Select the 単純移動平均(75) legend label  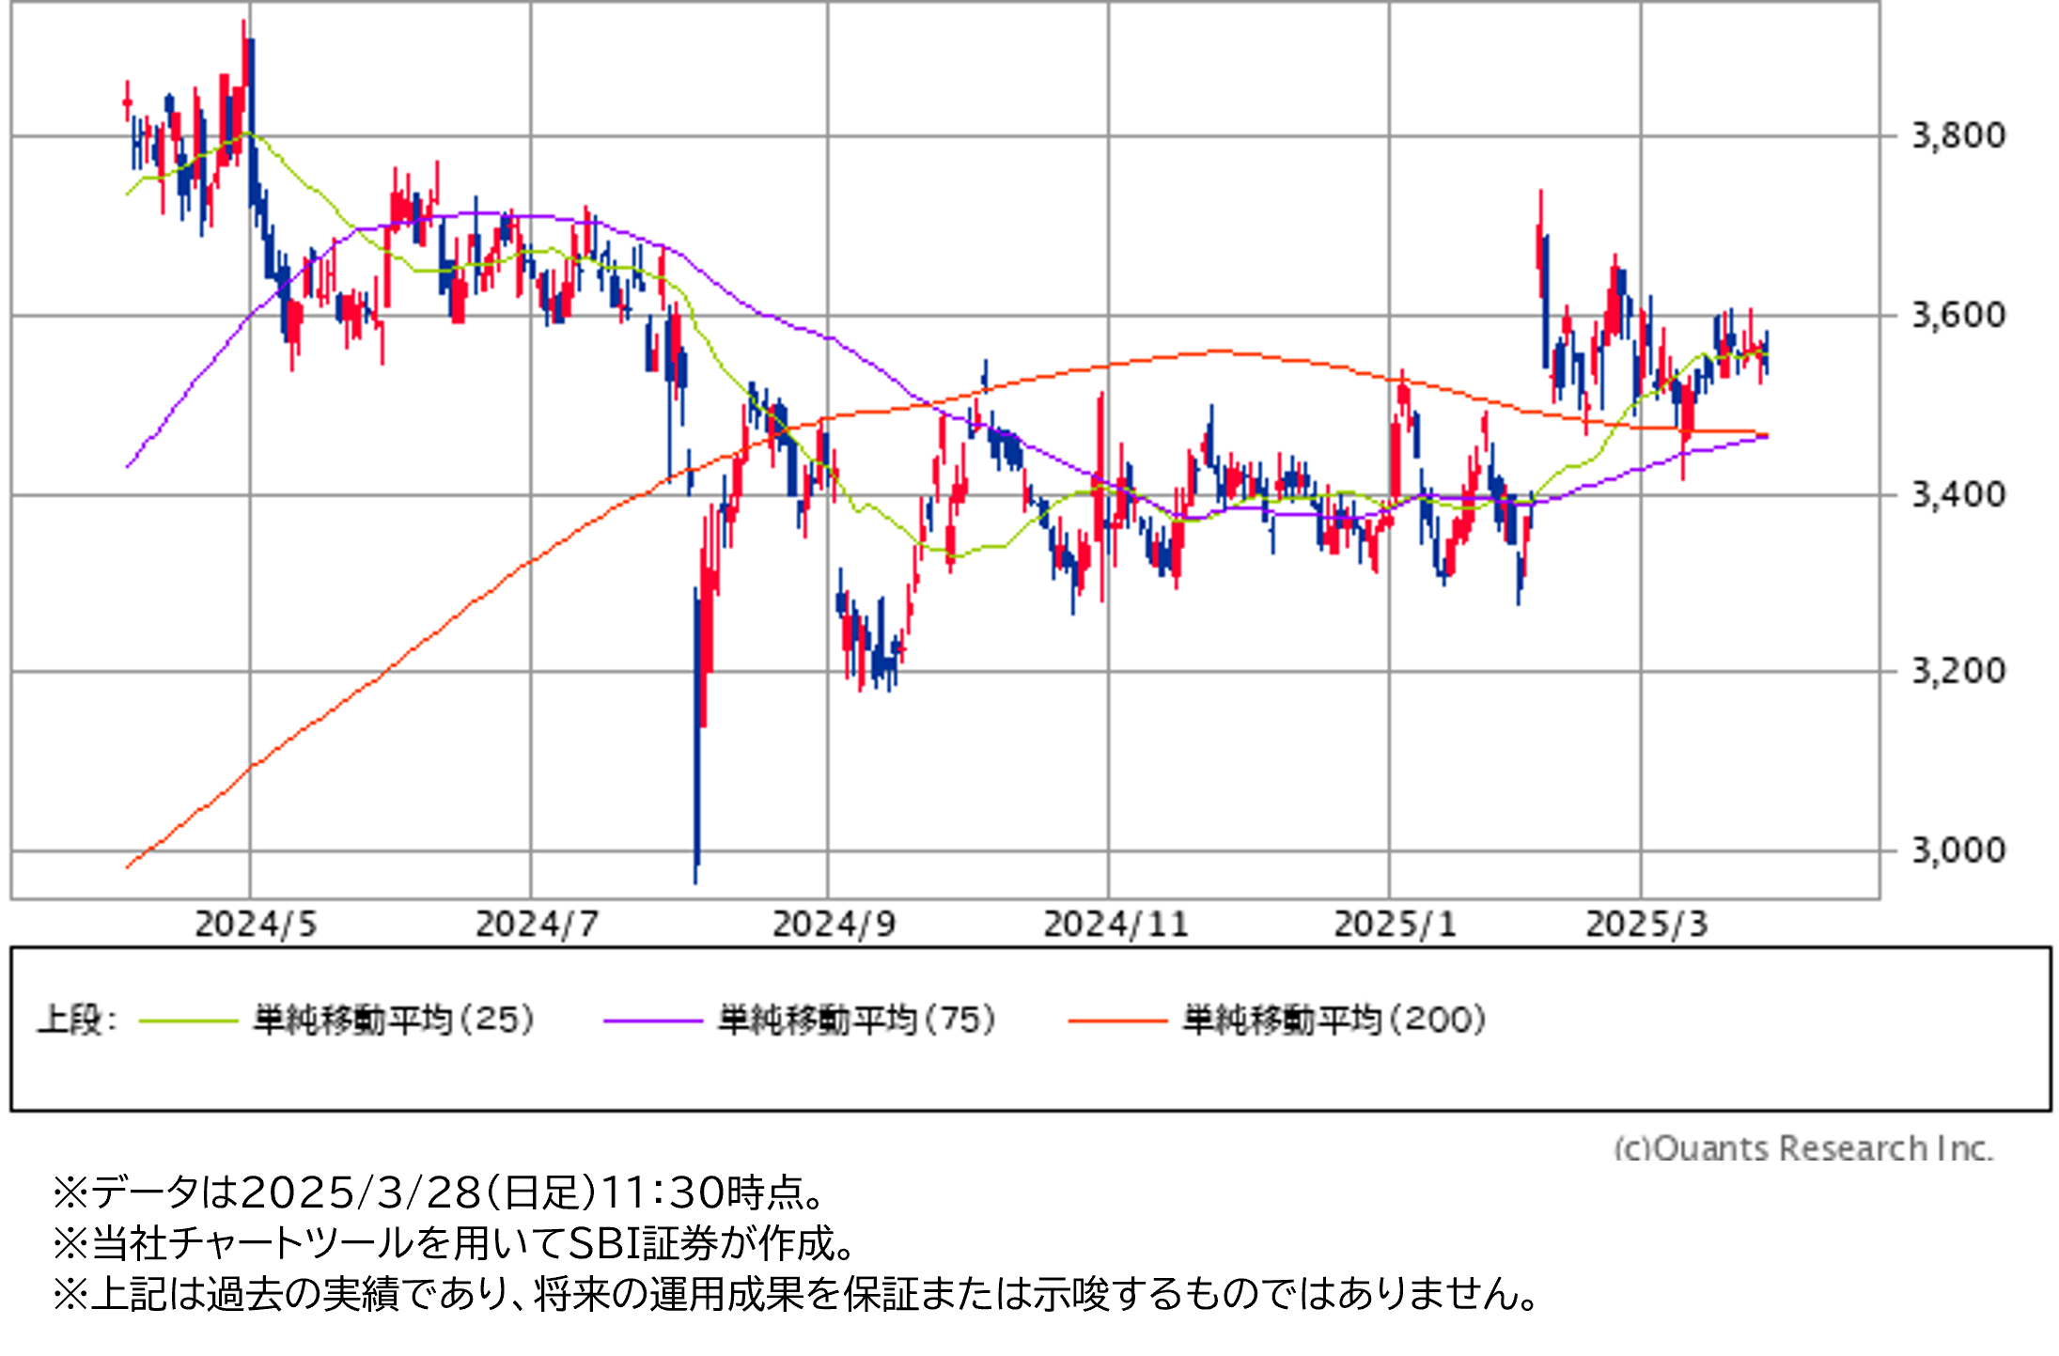857,1020
